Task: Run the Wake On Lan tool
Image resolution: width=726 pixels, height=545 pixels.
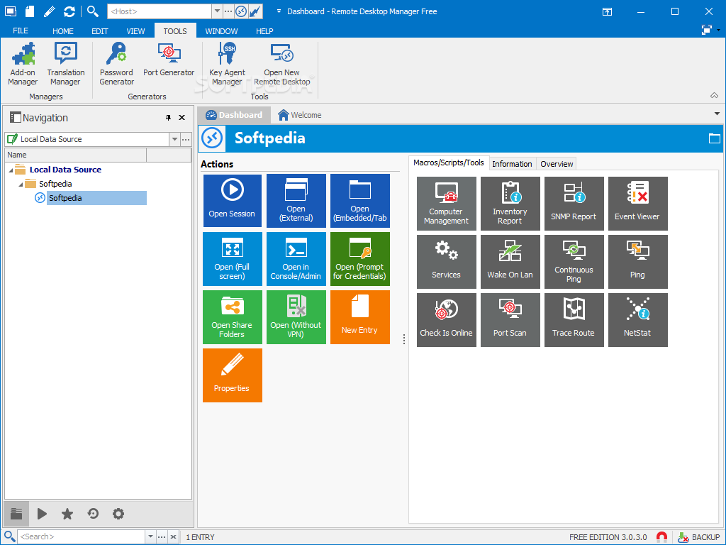Action: coord(510,262)
